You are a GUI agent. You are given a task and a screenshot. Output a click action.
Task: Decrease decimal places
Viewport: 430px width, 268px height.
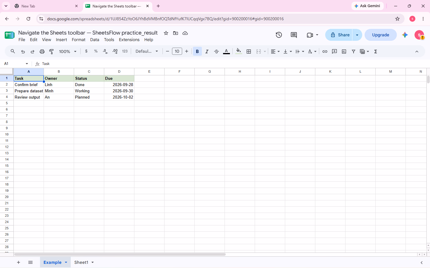105,51
